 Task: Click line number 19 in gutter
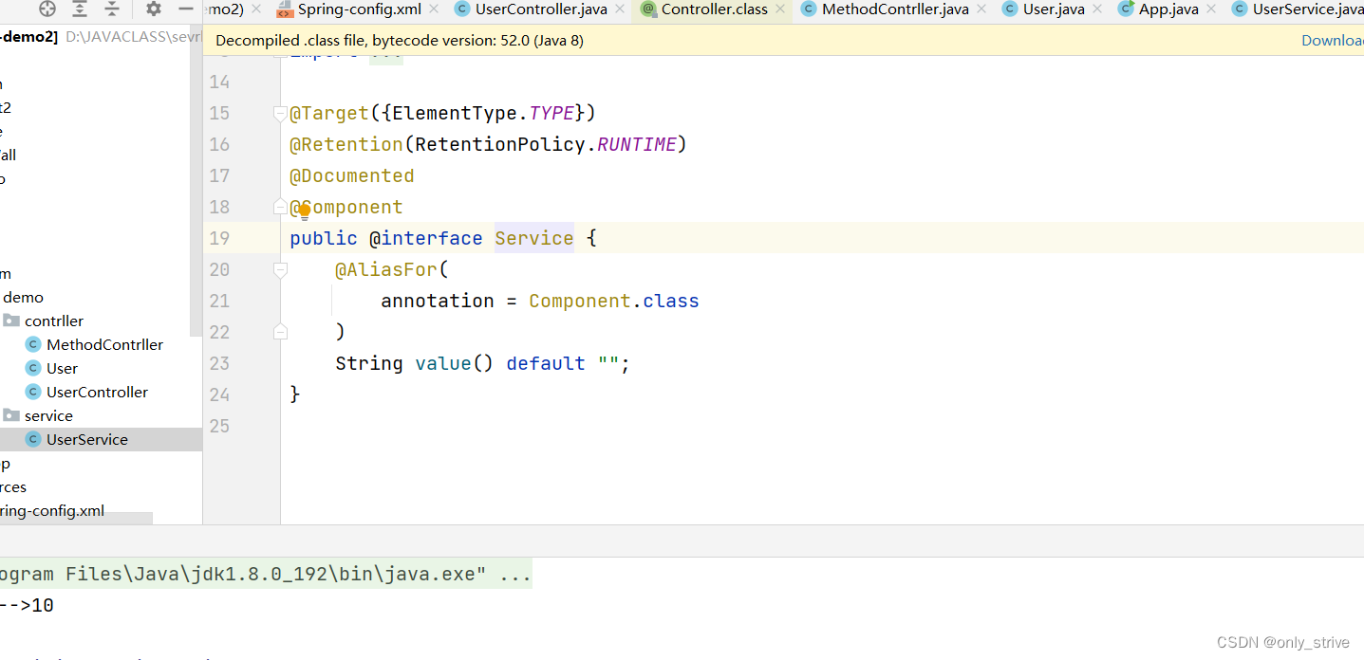(219, 238)
